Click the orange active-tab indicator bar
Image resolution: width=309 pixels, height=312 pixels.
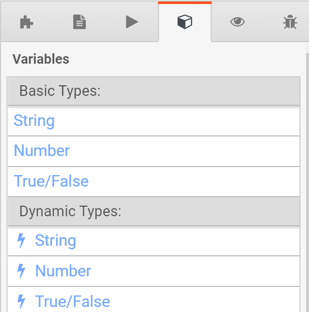click(x=185, y=3)
